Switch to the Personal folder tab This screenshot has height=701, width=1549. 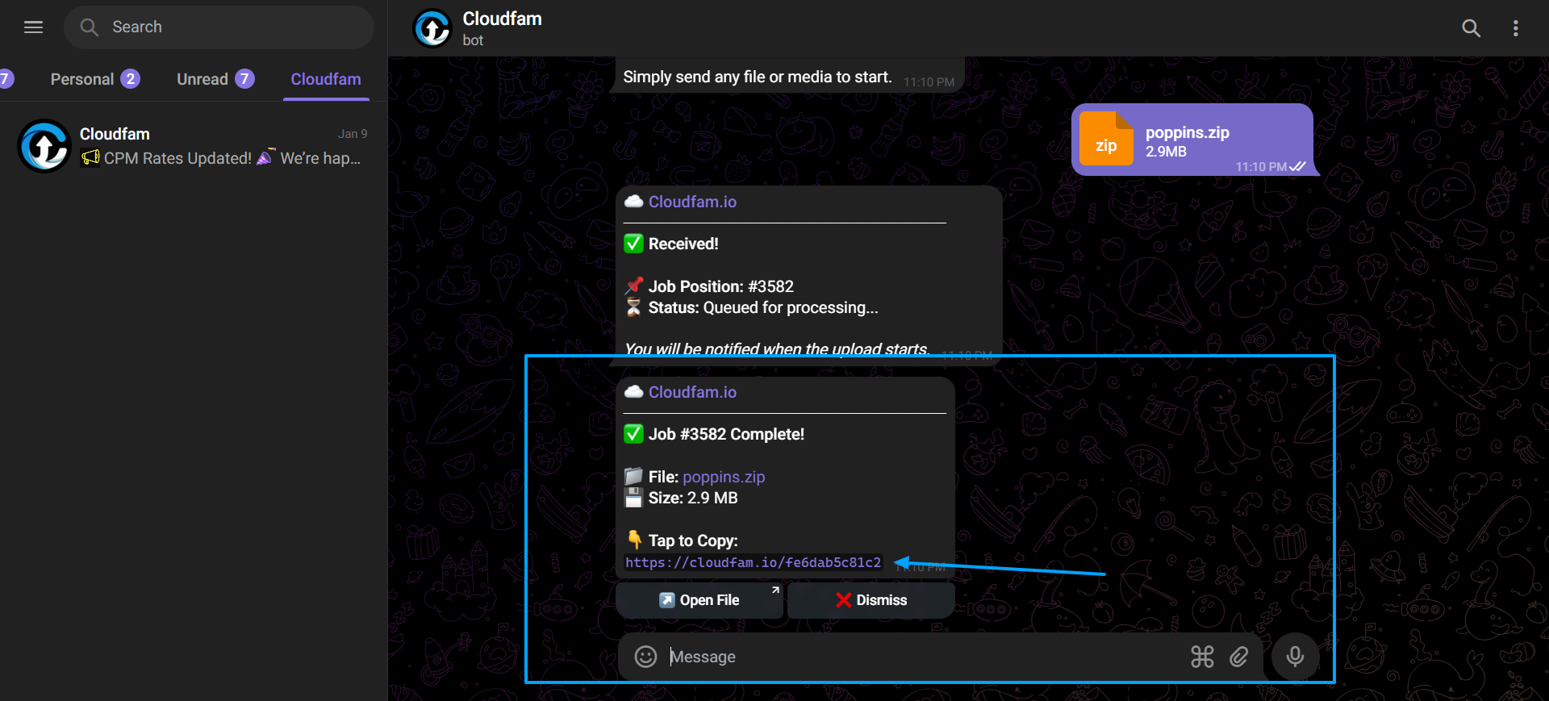95,79
